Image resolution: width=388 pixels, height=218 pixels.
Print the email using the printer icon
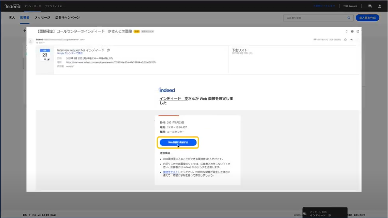[x=352, y=31]
